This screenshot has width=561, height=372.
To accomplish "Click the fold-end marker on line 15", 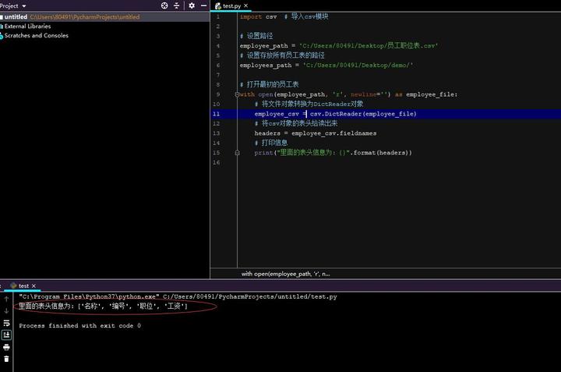I will 237,153.
